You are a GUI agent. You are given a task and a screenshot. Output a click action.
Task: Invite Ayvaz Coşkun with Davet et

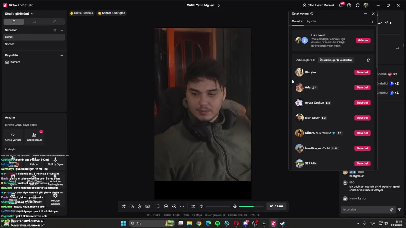pyautogui.click(x=363, y=103)
